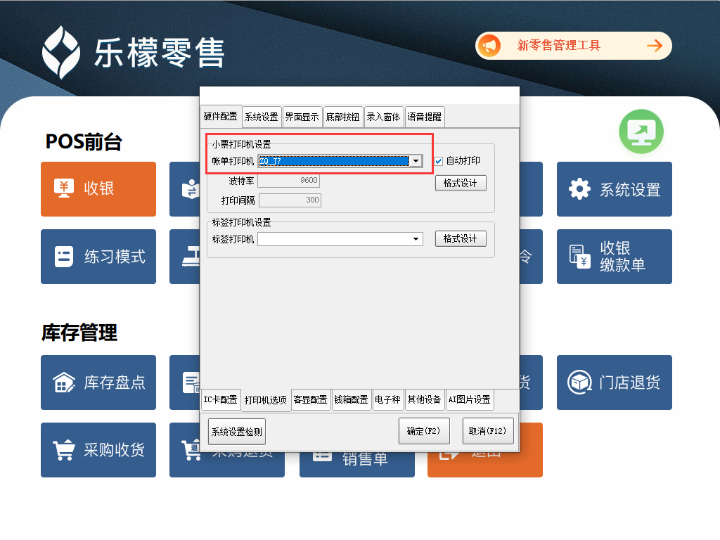
Task: Click 格式设计 for label printer
Action: [x=461, y=239]
